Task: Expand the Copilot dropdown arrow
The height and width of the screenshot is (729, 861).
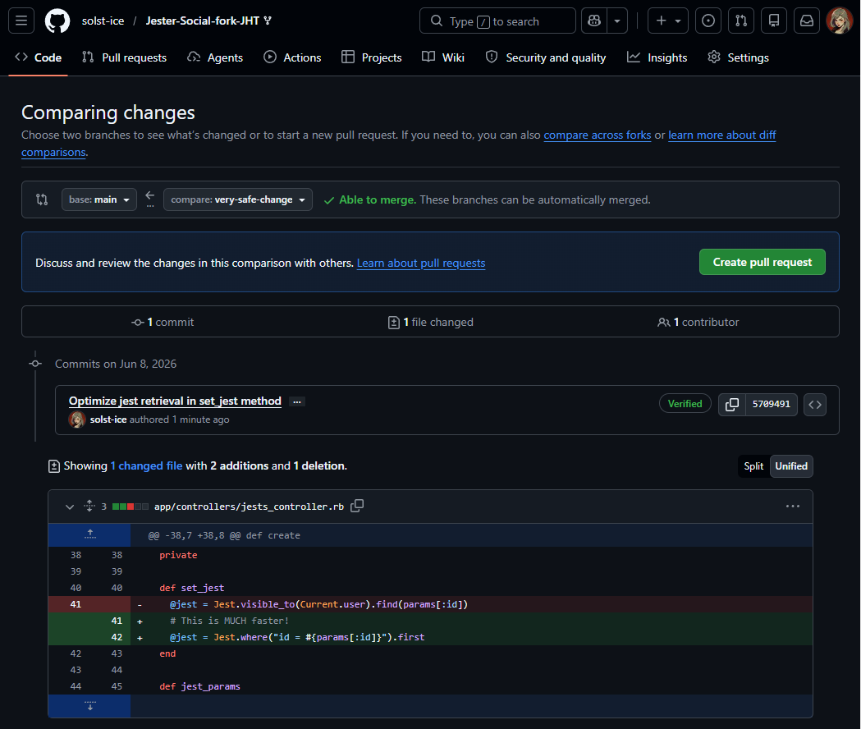Action: click(x=617, y=21)
